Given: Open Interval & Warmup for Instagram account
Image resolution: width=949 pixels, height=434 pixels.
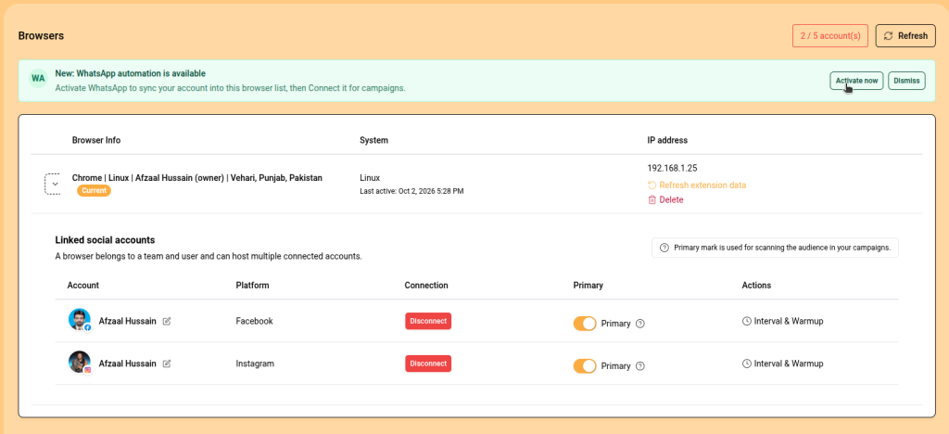Looking at the screenshot, I should tap(782, 364).
